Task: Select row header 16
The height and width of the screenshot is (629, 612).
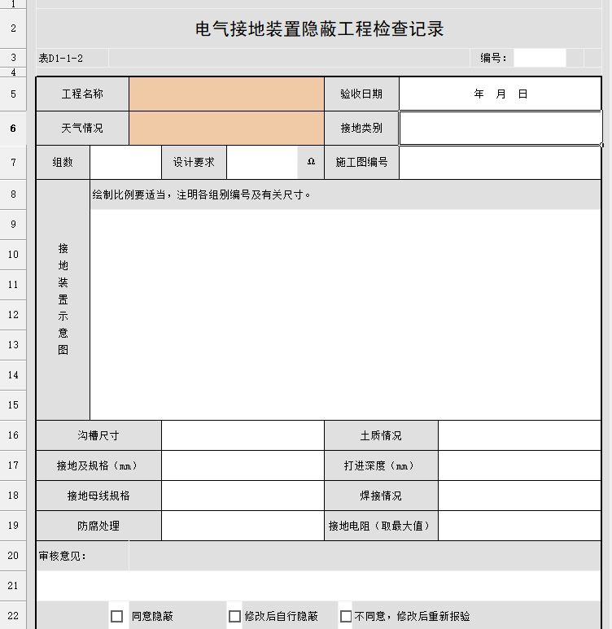Action: [x=13, y=435]
